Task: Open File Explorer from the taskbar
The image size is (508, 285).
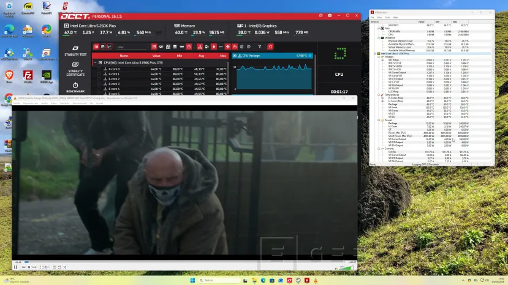Action: coord(254,281)
